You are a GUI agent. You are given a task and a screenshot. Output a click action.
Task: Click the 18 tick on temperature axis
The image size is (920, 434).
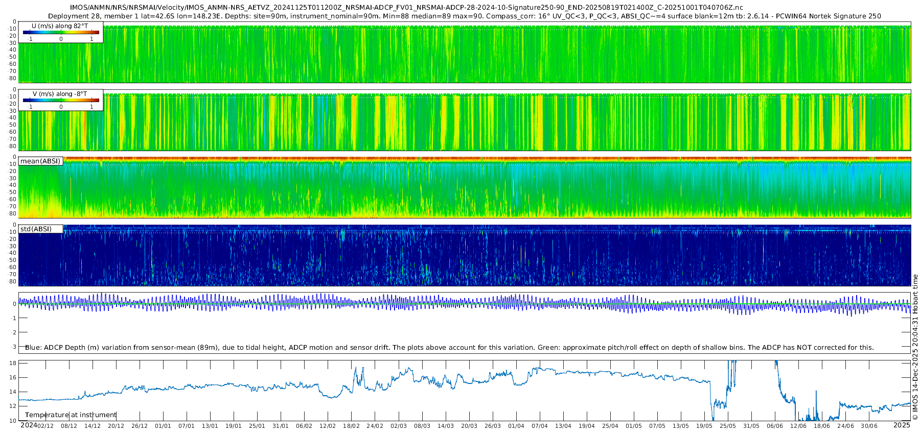[x=13, y=363]
